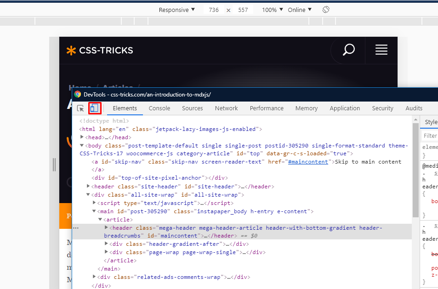This screenshot has width=438, height=289.
Task: Collapse the main post-305290 node
Action: (x=94, y=211)
